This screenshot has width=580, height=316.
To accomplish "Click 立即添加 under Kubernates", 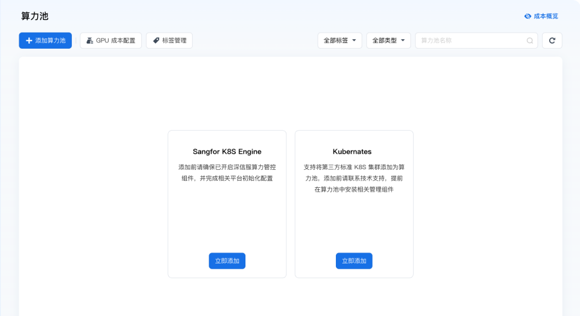I will tap(354, 261).
